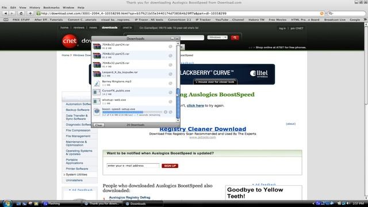The width and height of the screenshot is (368, 207).
Task: Click the music file icon of Barney Ringtone.mp3
Action: tap(97, 83)
